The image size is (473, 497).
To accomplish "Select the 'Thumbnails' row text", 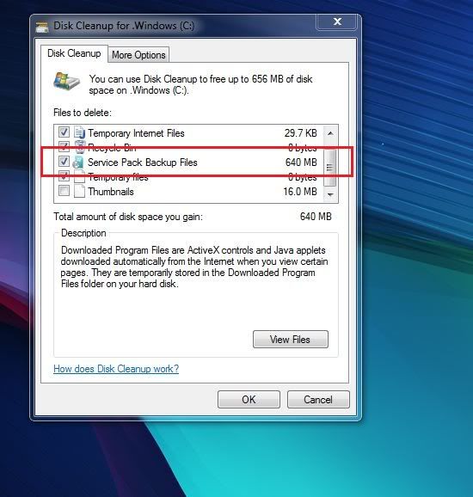I will point(111,192).
